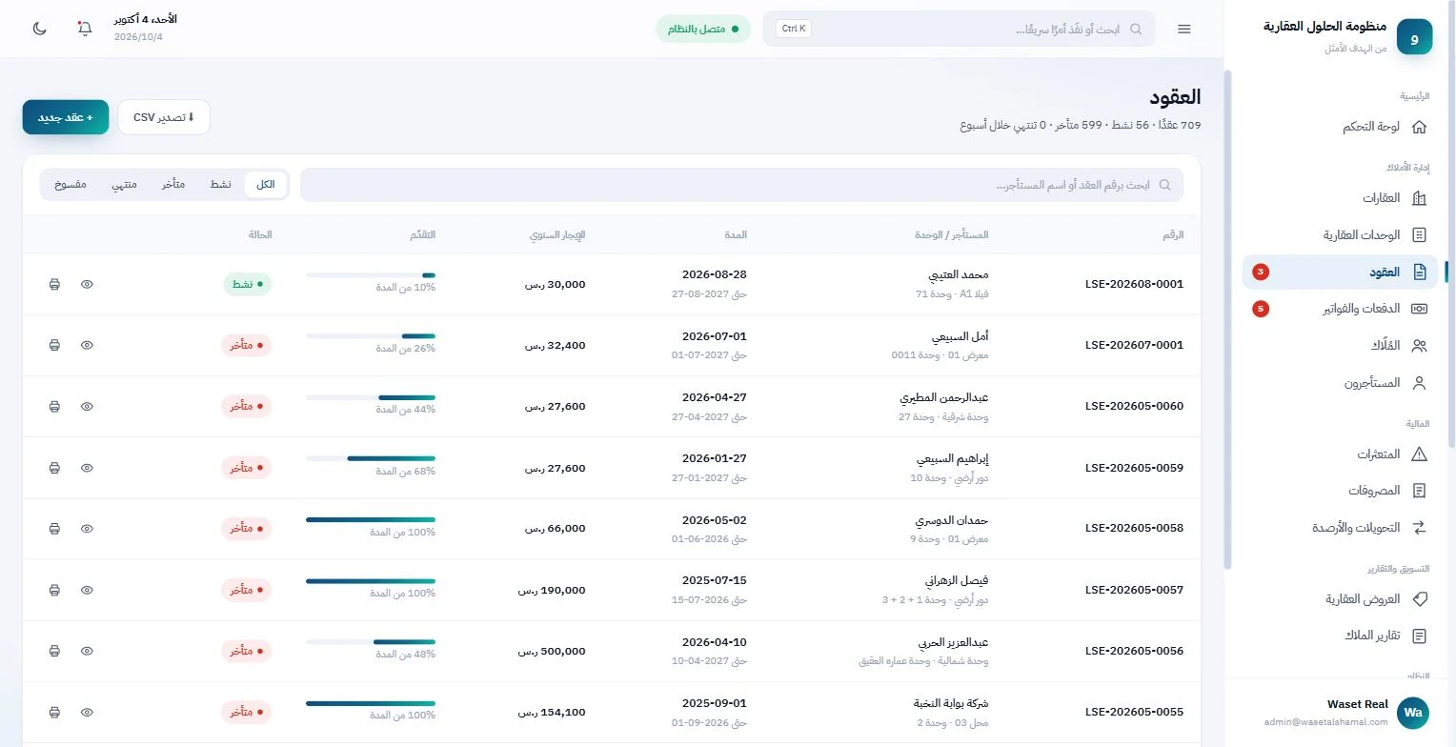This screenshot has width=1456, height=747.
Task: Open الوحدات العقارية sidebar item
Action: coord(1340,234)
